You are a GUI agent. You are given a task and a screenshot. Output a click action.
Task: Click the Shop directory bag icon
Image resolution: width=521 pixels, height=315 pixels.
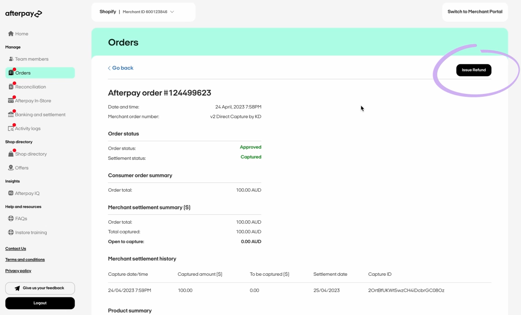tap(11, 154)
